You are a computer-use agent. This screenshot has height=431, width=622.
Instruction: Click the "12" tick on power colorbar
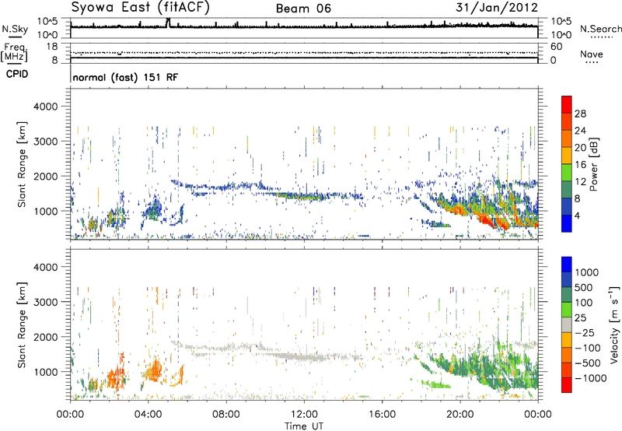(x=580, y=182)
